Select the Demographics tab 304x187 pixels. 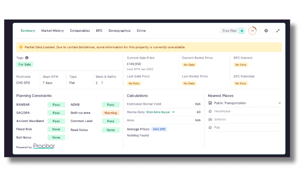coord(119,31)
